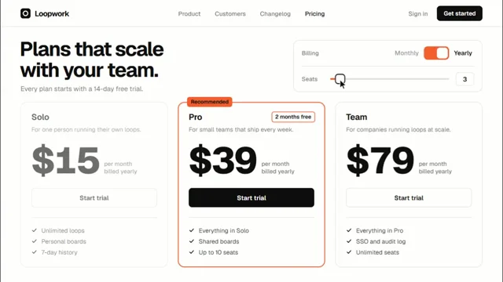This screenshot has height=282, width=503.
Task: Click checkmark icon next to Unlimited seats
Action: tap(349, 252)
